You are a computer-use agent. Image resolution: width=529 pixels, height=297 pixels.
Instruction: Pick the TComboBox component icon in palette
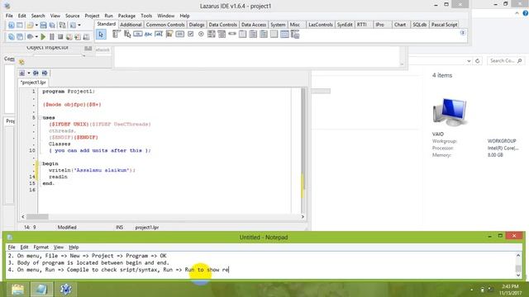tap(222, 34)
